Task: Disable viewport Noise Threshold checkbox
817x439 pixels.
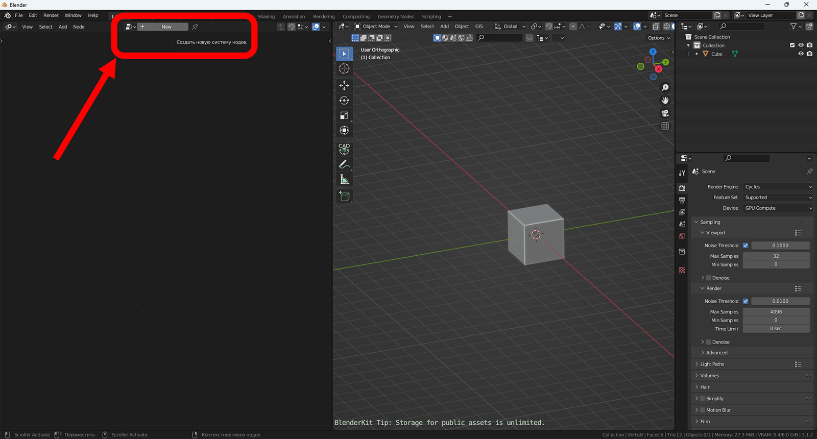Action: (746, 246)
